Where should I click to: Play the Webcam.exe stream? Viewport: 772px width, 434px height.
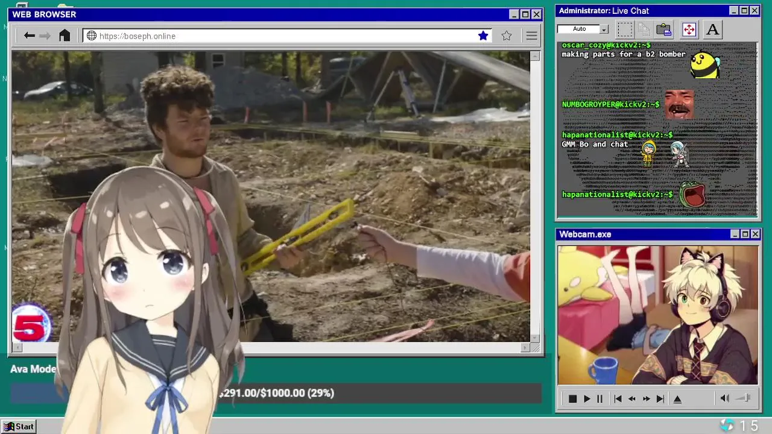[586, 399]
